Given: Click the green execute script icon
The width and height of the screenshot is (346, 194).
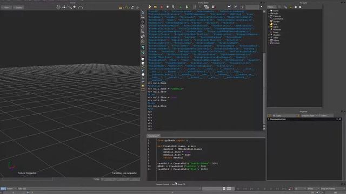Looking at the screenshot, I should coord(181,7).
